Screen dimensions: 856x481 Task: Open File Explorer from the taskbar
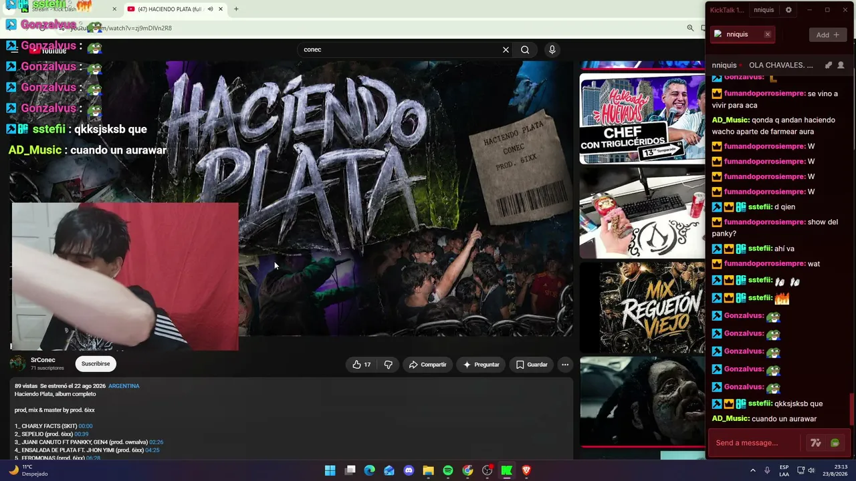429,470
